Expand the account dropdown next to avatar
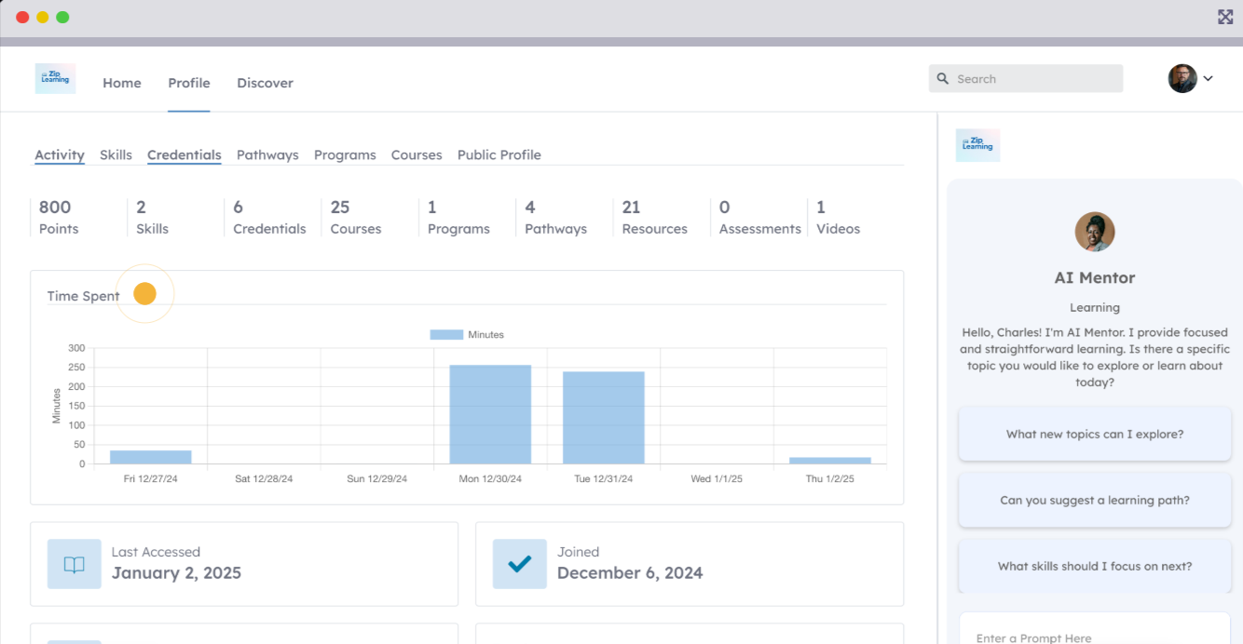 coord(1208,78)
